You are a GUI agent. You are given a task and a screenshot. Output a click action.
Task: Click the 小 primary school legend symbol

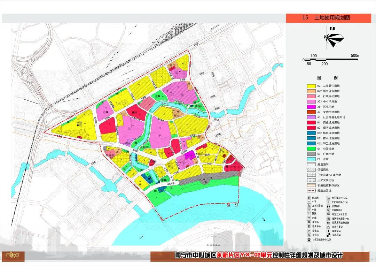(x=309, y=202)
